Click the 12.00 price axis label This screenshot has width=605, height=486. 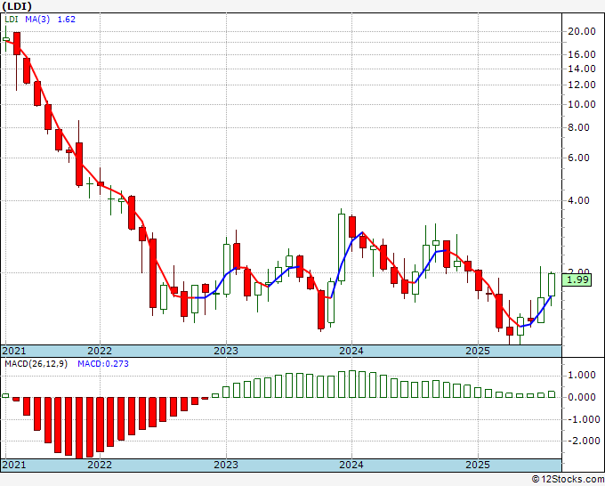pyautogui.click(x=582, y=85)
